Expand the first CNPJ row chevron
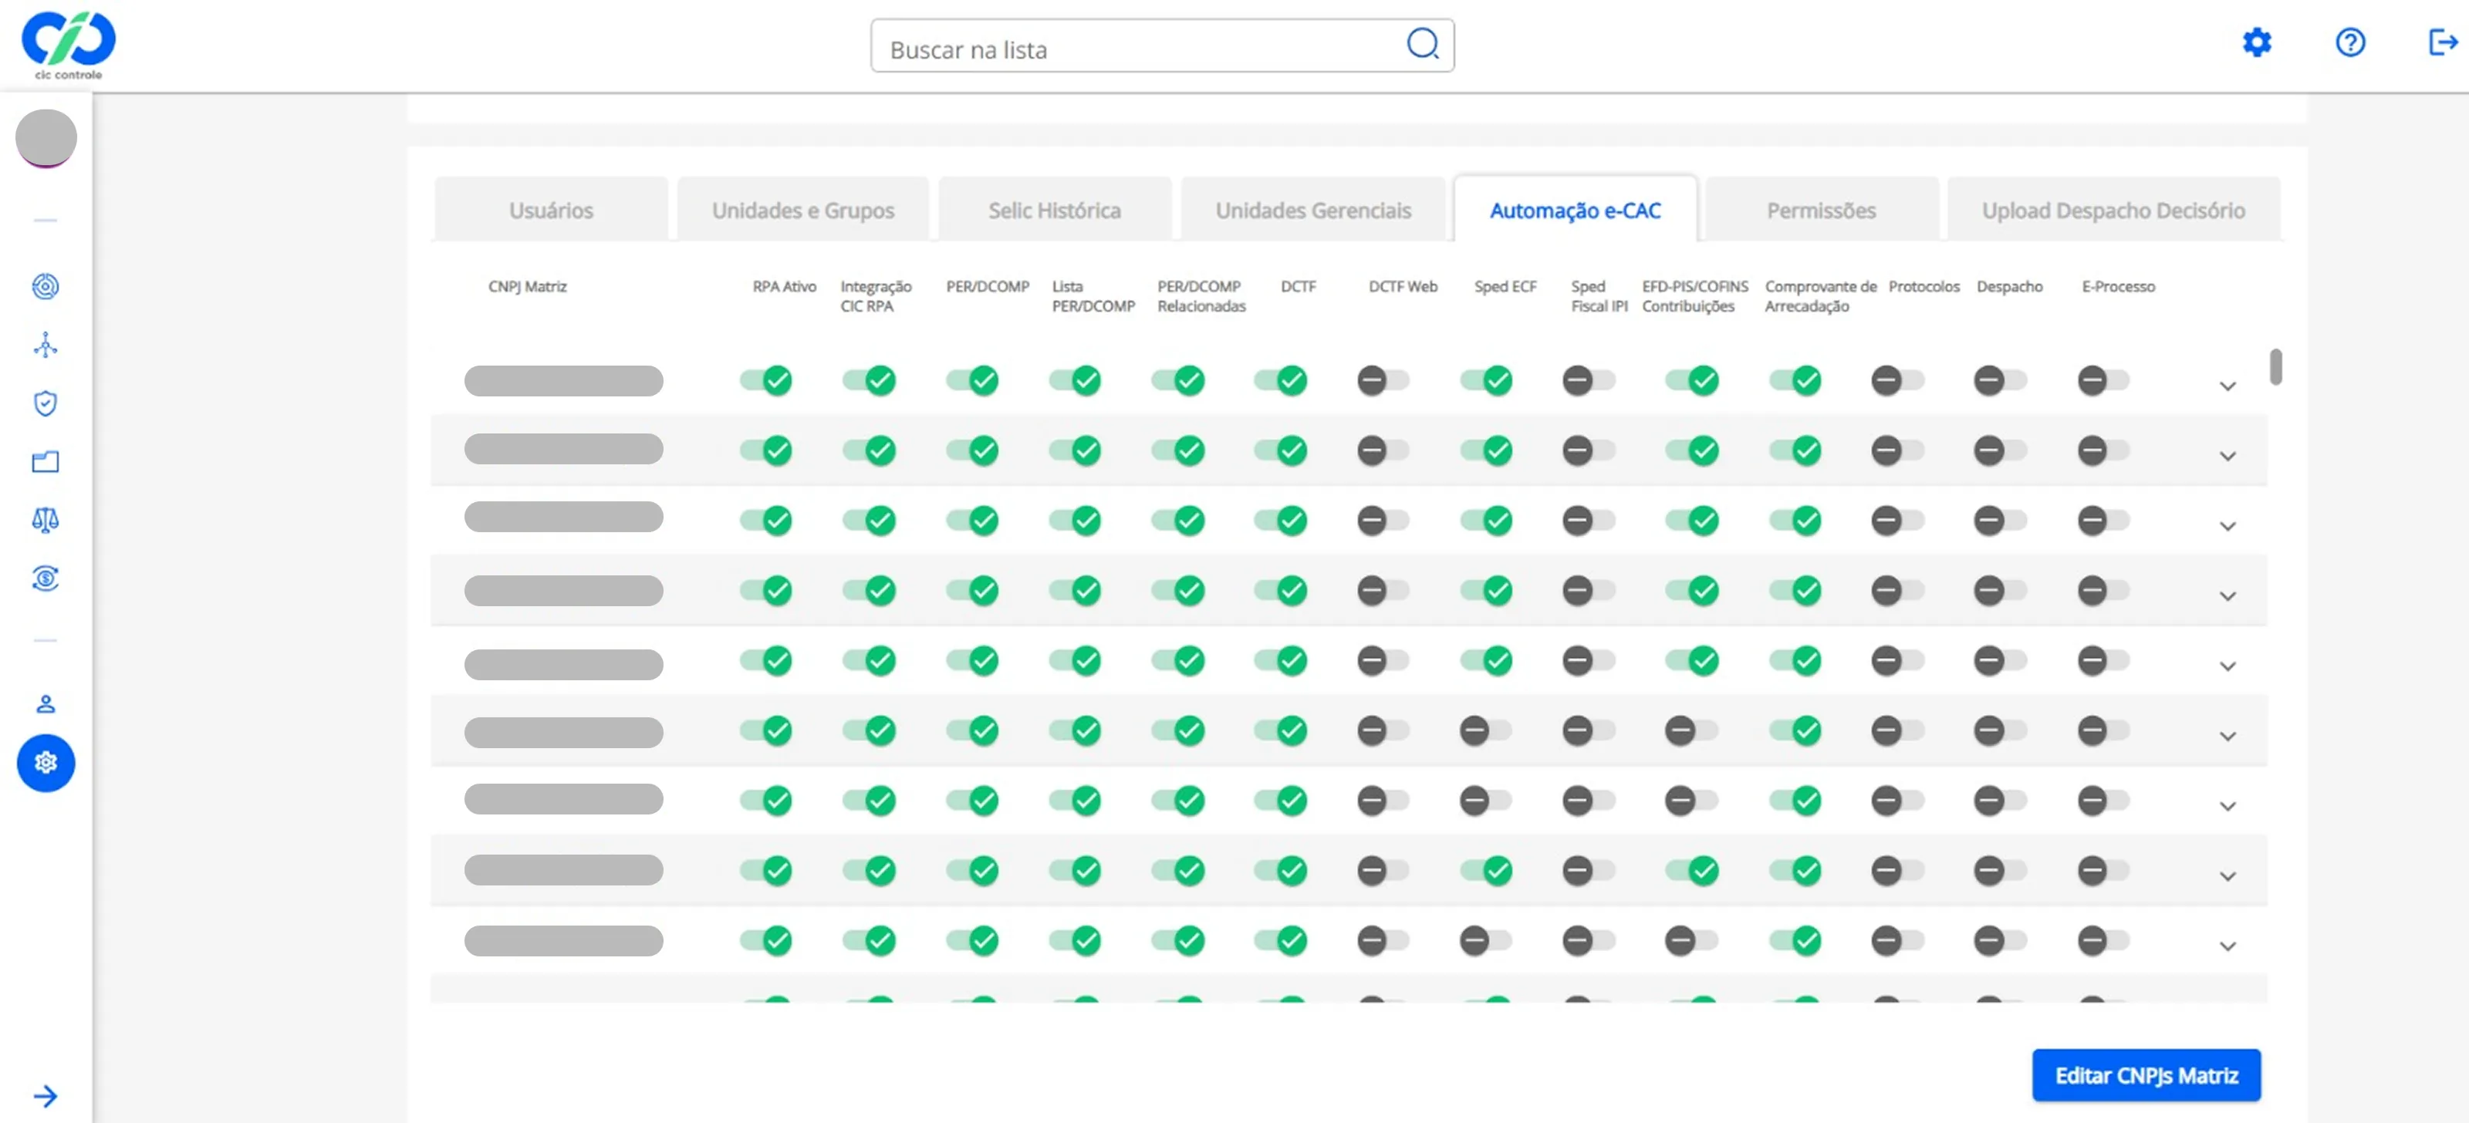Image resolution: width=2469 pixels, height=1123 pixels. (x=2228, y=386)
